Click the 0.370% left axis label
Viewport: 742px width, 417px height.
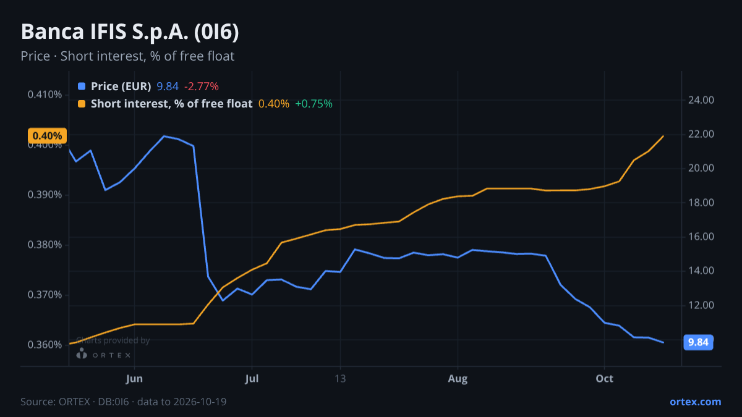click(x=45, y=295)
